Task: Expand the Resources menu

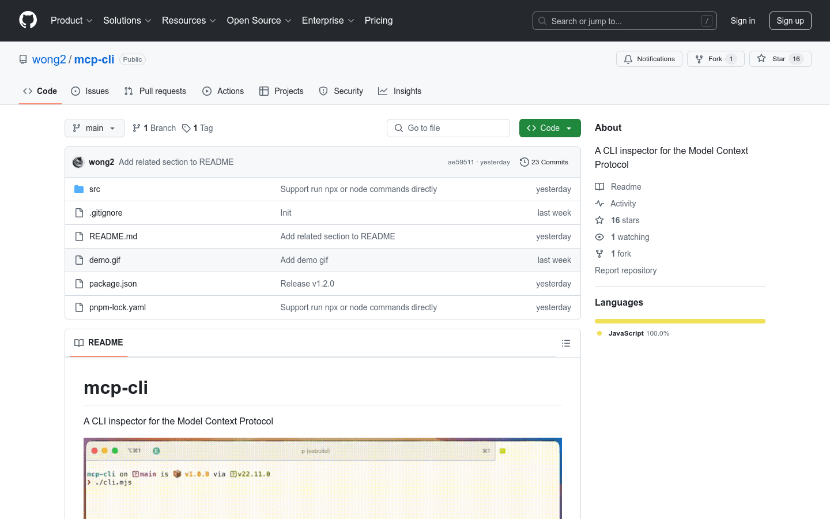Action: coord(189,20)
